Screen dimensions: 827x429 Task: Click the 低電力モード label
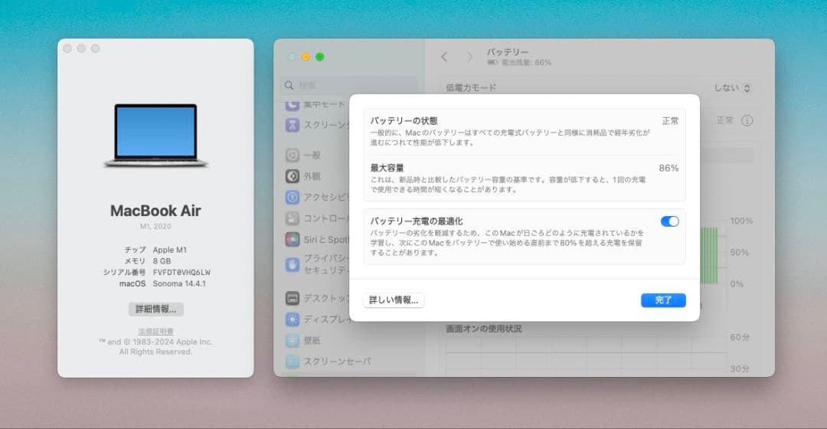(471, 87)
